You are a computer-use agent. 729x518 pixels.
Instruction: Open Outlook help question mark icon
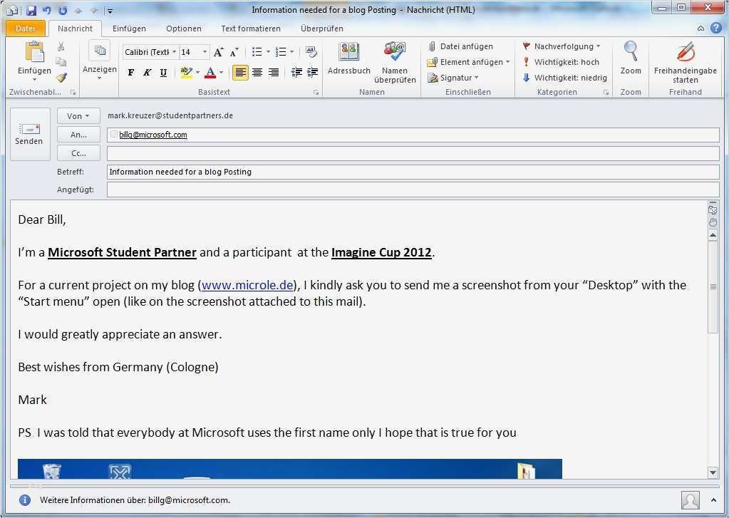pyautogui.click(x=716, y=28)
